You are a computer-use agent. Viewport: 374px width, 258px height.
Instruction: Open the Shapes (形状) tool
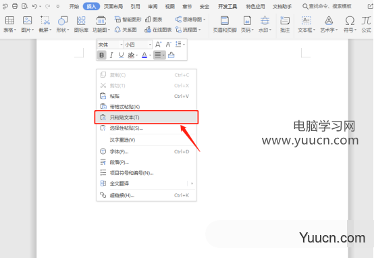point(63,21)
